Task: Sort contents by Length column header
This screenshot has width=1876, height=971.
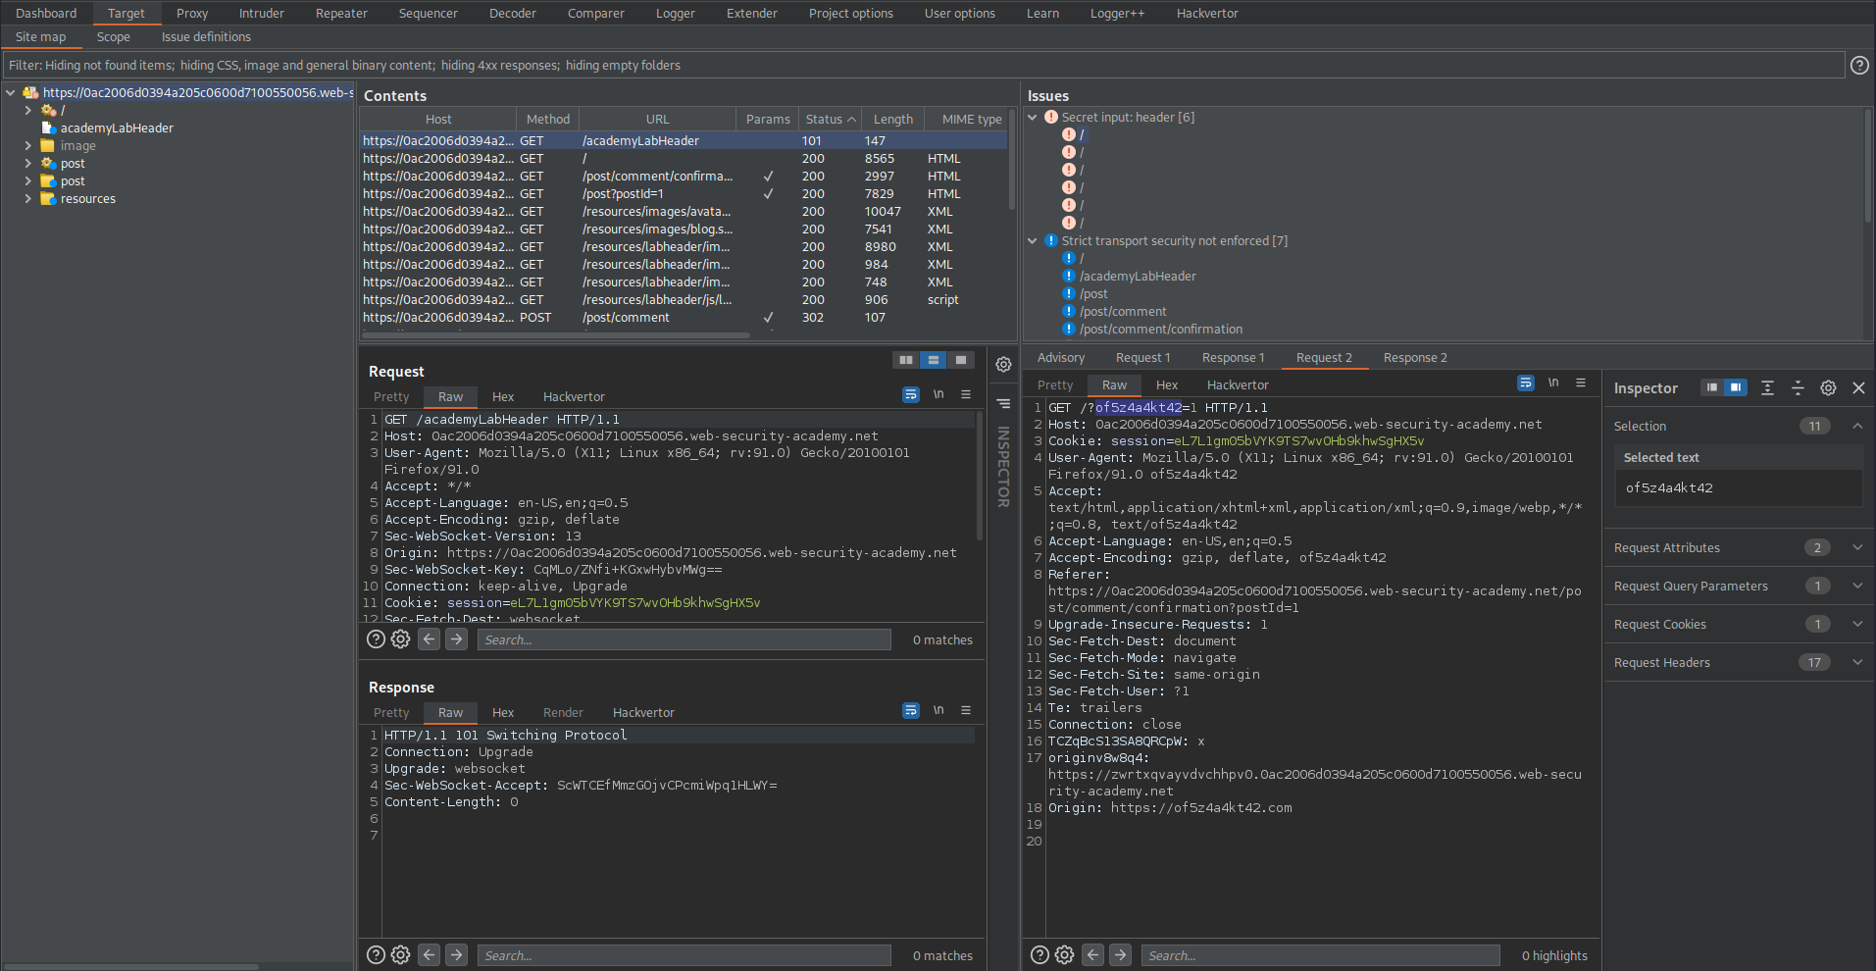Action: pyautogui.click(x=892, y=119)
